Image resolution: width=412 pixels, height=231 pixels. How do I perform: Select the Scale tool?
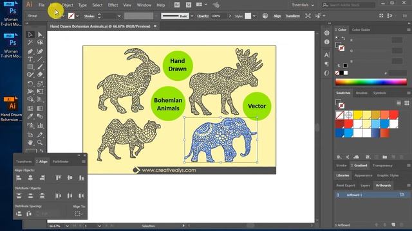(40, 84)
